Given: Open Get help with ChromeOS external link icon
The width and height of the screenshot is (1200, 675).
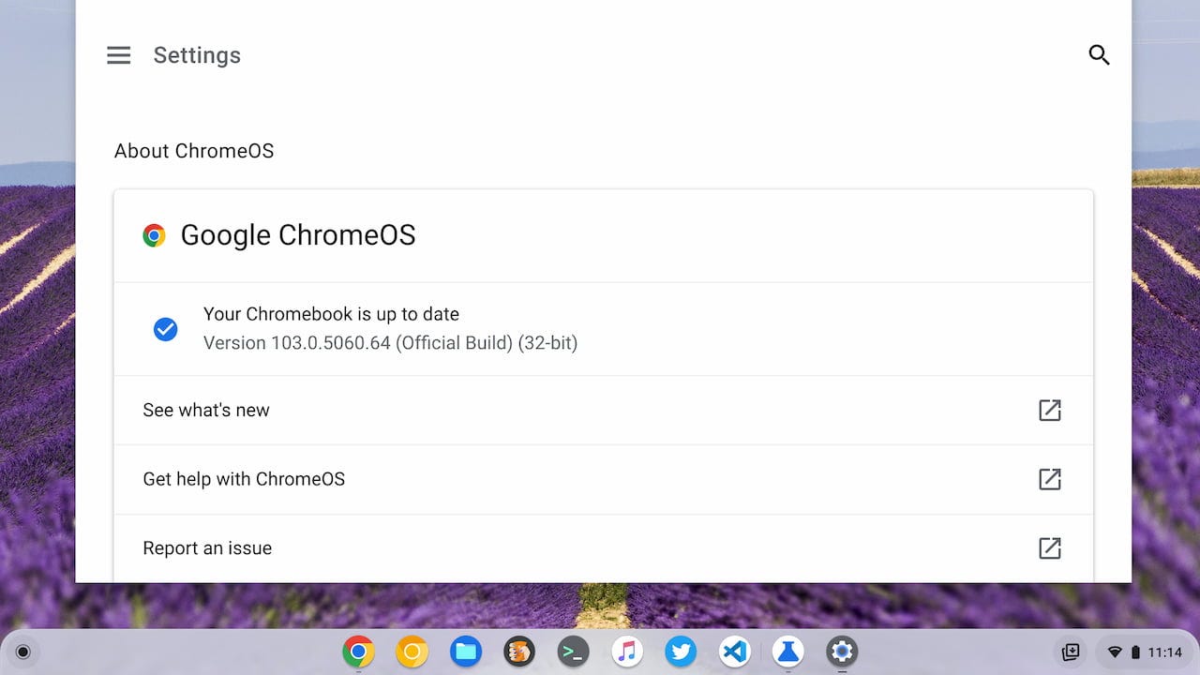Looking at the screenshot, I should pyautogui.click(x=1050, y=479).
